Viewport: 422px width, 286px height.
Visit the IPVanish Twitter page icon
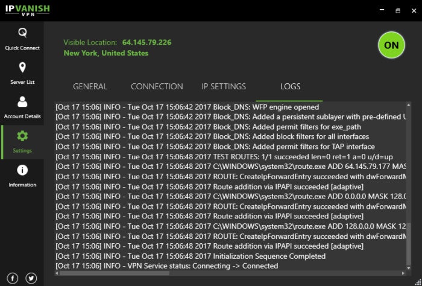tap(31, 278)
